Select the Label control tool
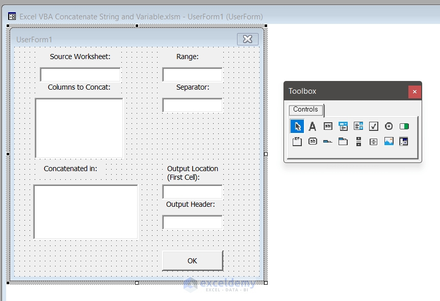The height and width of the screenshot is (301, 440). [x=313, y=126]
